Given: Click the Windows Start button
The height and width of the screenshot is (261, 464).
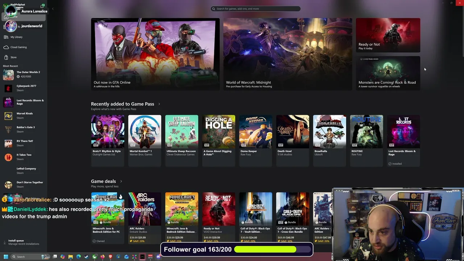Looking at the screenshot, I should pyautogui.click(x=5, y=257).
